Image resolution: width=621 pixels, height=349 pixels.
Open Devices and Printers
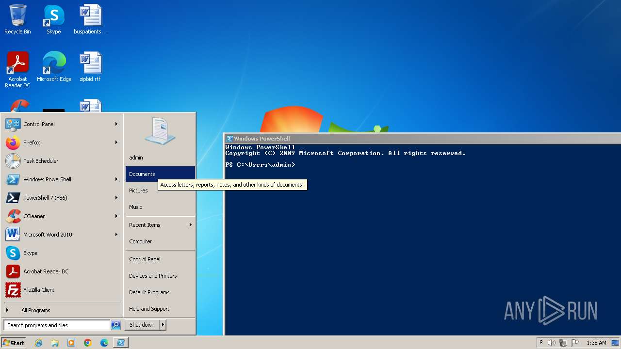tap(160, 276)
